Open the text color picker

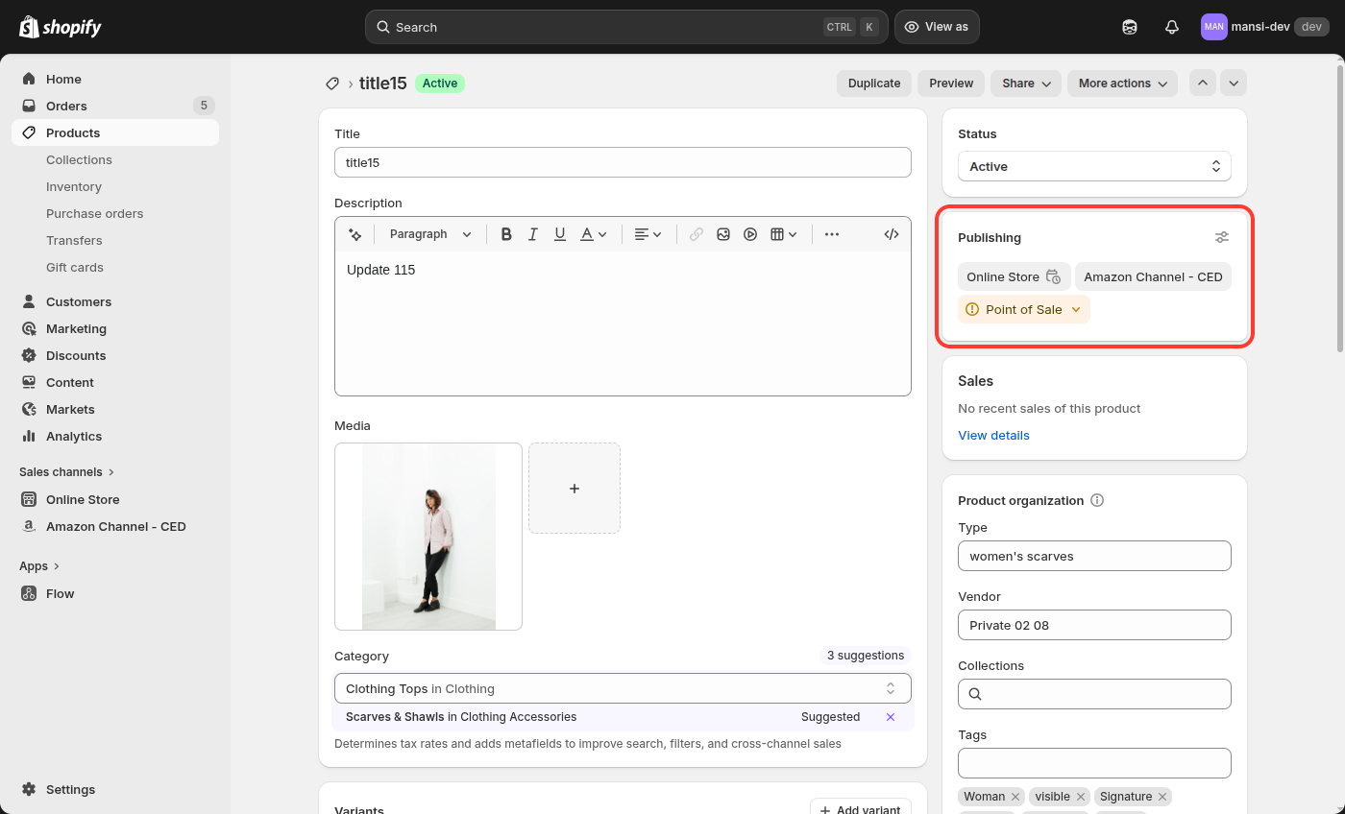pyautogui.click(x=594, y=234)
